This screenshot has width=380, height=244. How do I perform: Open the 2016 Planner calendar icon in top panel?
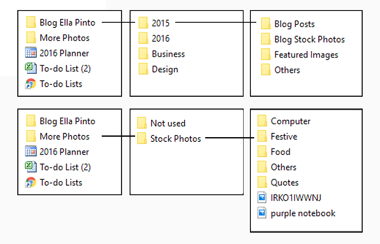(x=31, y=53)
